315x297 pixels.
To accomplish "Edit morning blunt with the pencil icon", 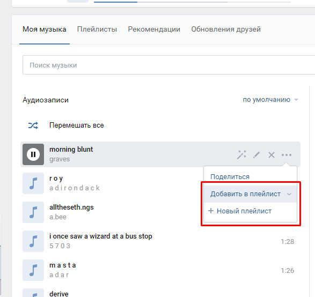I will tap(257, 155).
